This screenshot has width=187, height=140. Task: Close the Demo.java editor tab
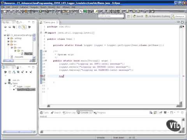(x=57, y=23)
